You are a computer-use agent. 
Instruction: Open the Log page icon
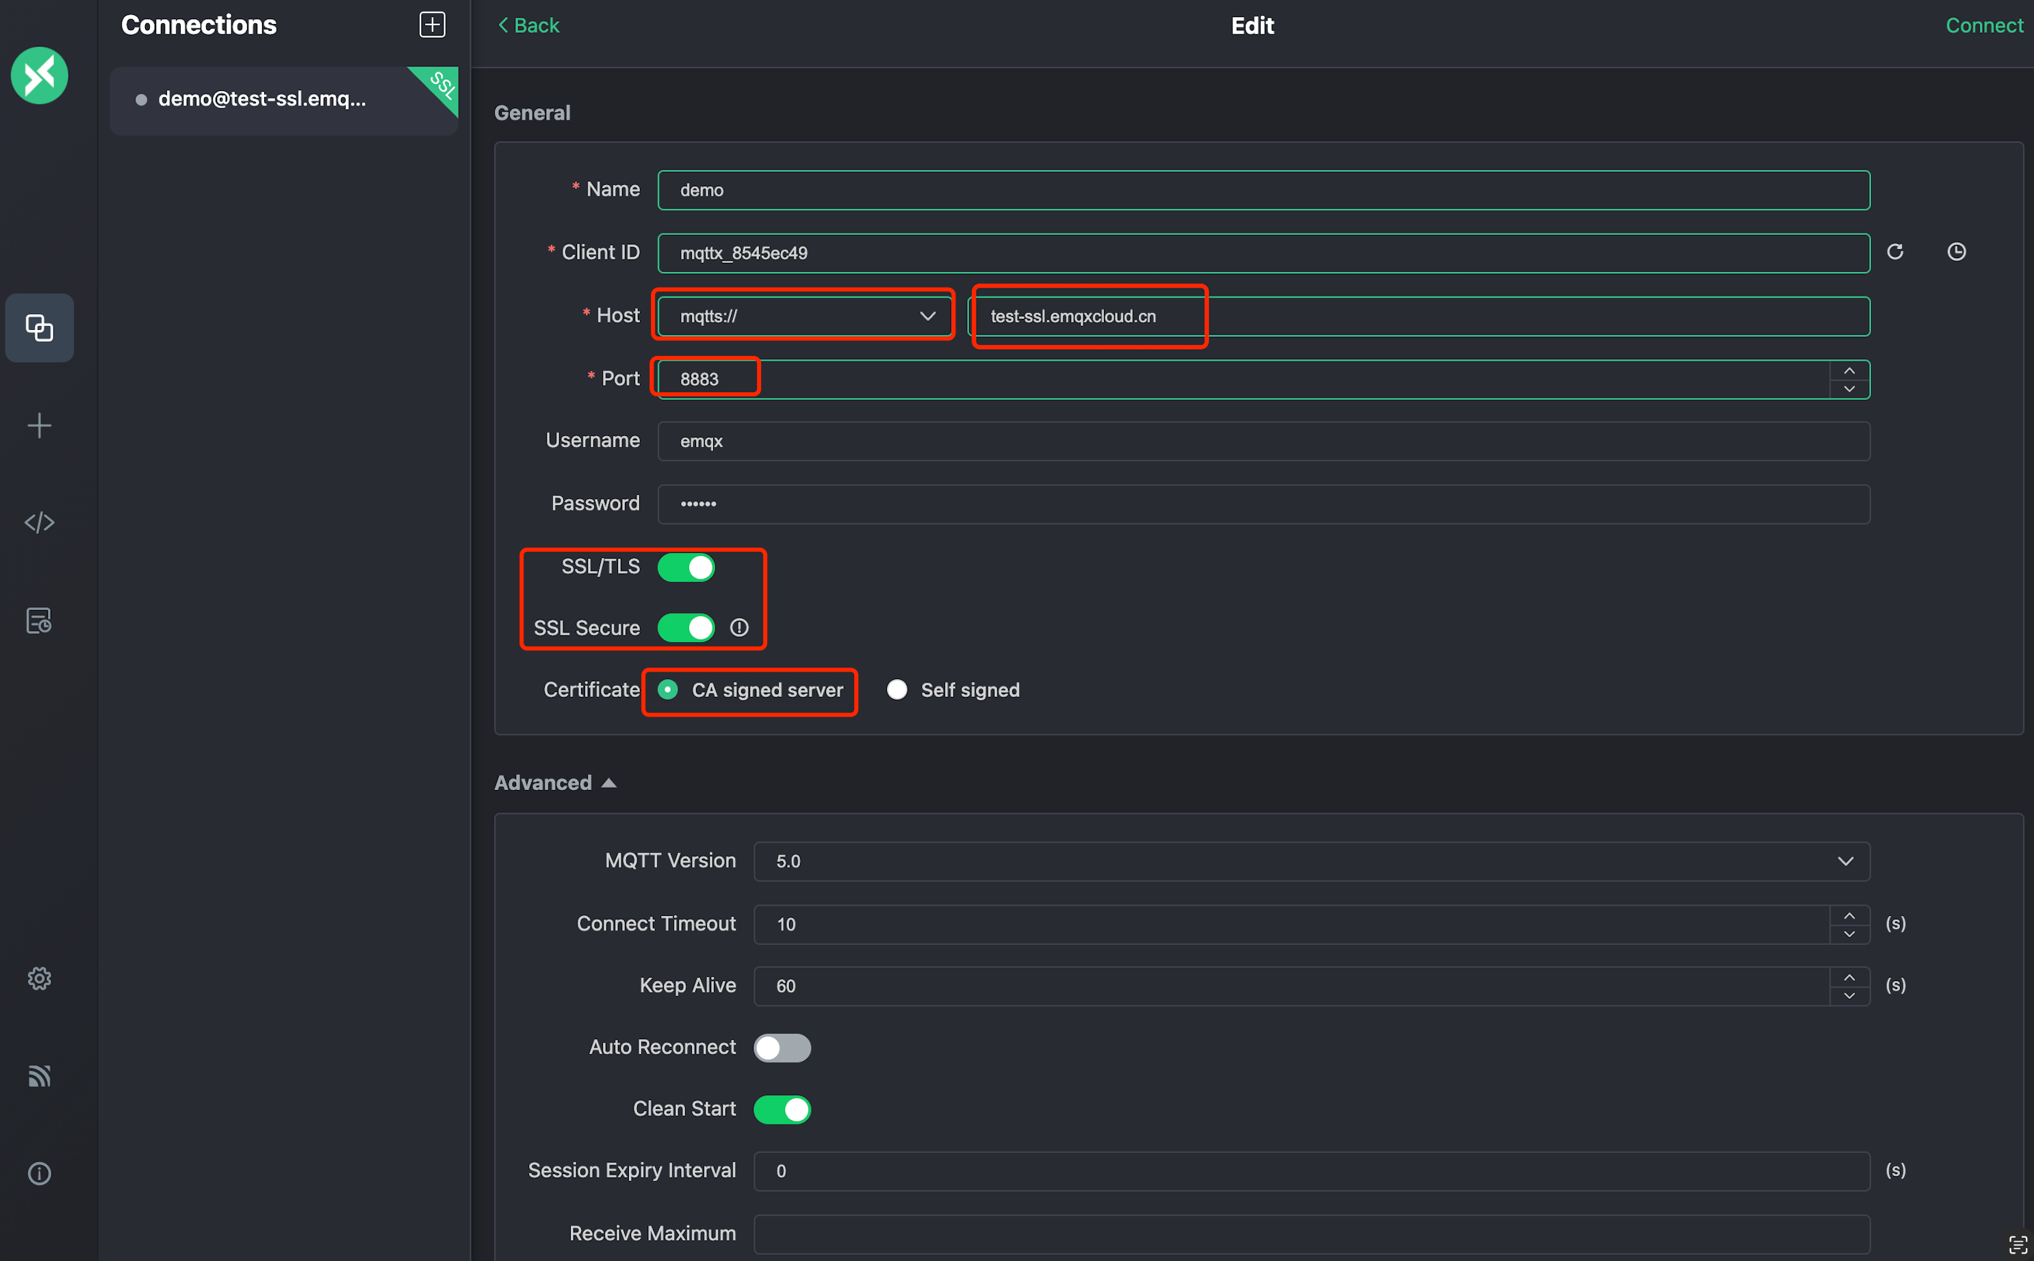[x=39, y=620]
